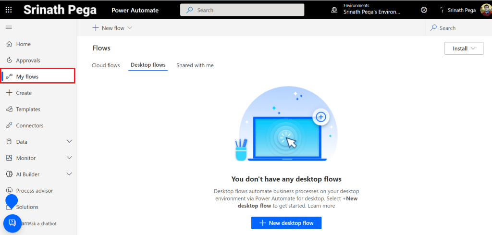The width and height of the screenshot is (492, 235).
Task: Click the flows Search field at right
Action: 459,28
